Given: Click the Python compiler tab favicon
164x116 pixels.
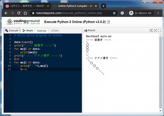Looking at the screenshot, I should pyautogui.click(x=55, y=6).
